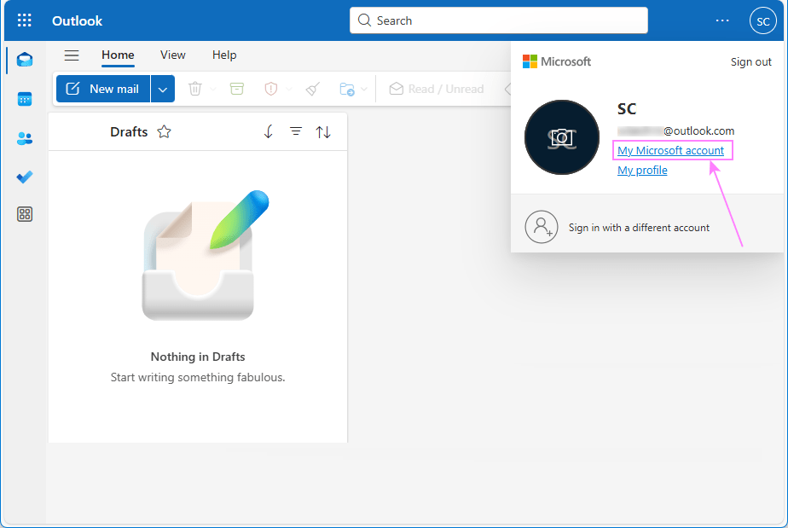This screenshot has width=788, height=528.
Task: Add Drafts folder to favorites star
Action: (164, 131)
